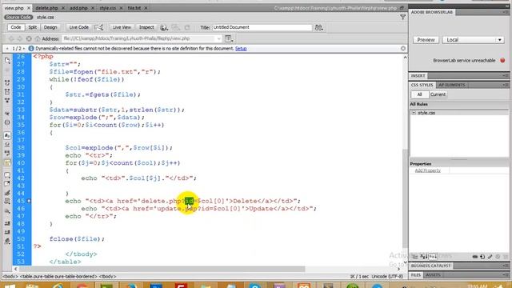Click the Format Source Code icon

[7, 242]
